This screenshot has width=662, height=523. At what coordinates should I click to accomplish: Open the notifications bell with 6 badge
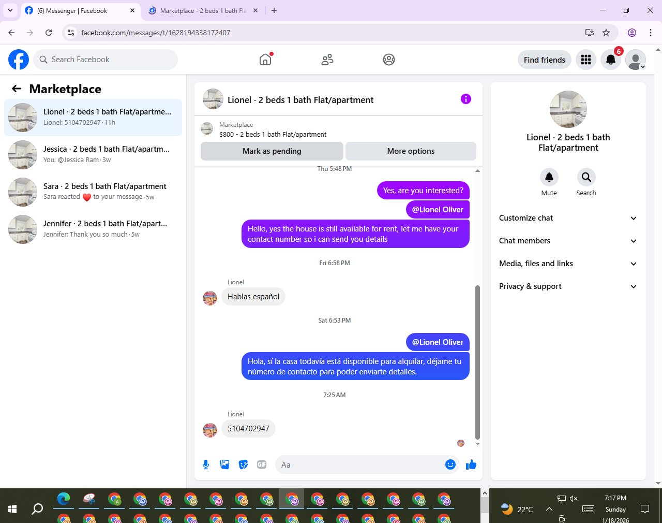[x=611, y=60]
